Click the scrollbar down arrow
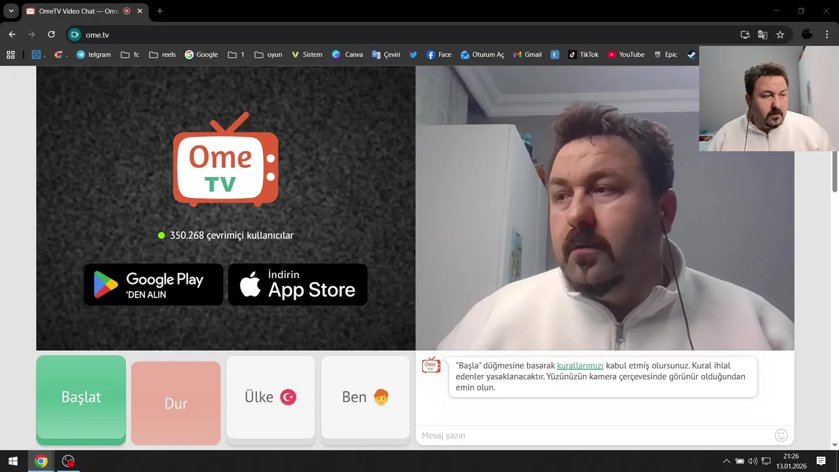Image resolution: width=839 pixels, height=472 pixels. [x=834, y=445]
